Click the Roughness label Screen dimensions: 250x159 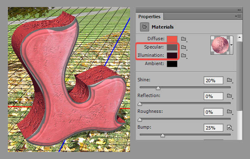[150, 111]
